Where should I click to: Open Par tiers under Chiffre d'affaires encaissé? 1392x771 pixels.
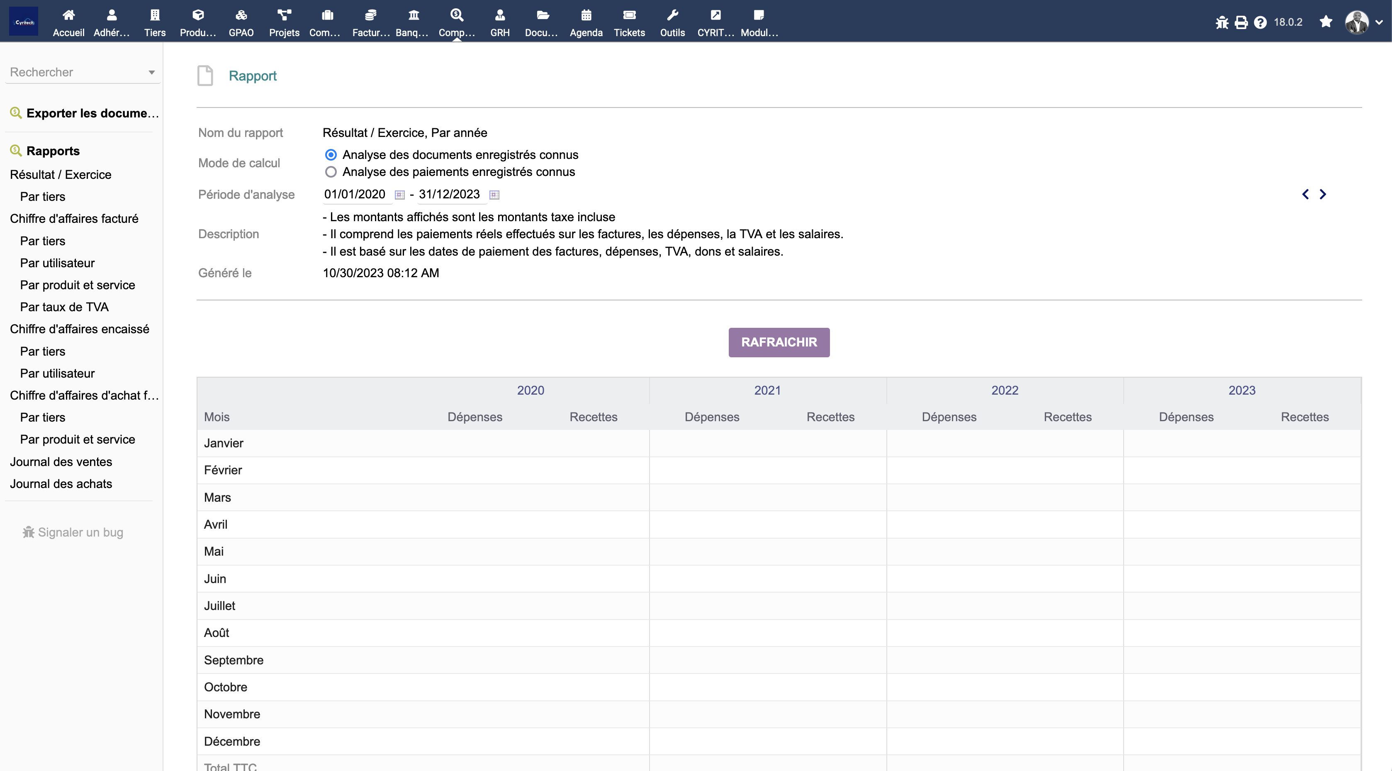click(43, 351)
